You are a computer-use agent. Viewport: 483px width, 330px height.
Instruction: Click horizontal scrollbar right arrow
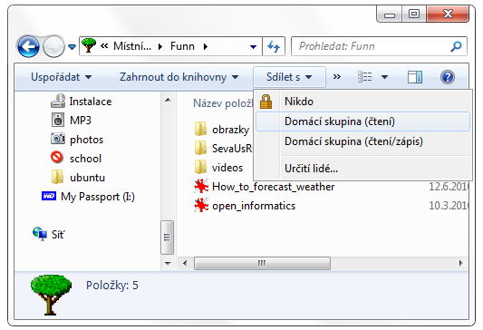pos(460,264)
